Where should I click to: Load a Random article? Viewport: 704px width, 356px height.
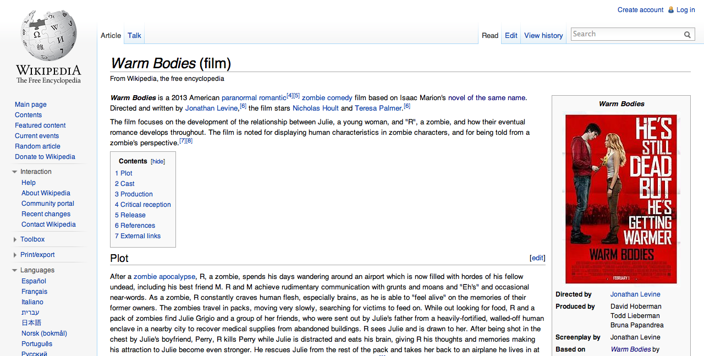37,146
